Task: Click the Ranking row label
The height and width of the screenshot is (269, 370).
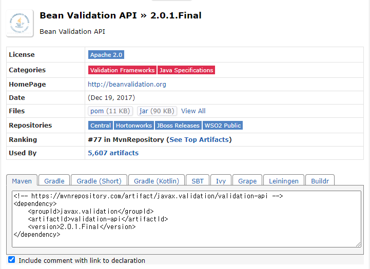Action: pos(23,140)
